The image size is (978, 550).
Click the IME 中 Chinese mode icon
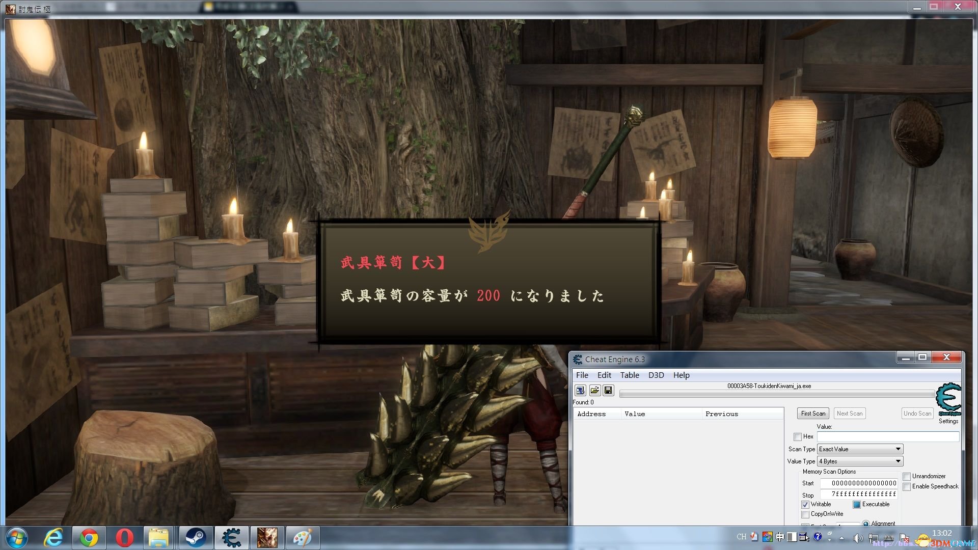(x=779, y=537)
